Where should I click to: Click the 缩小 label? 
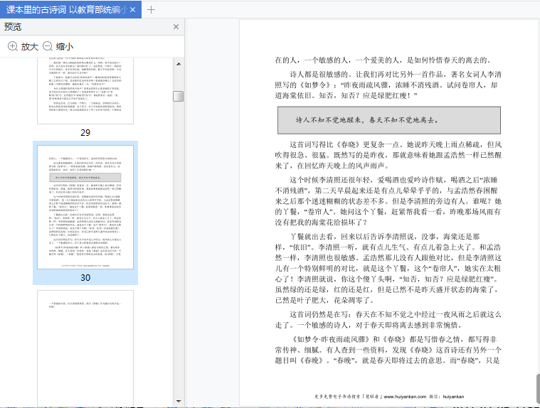point(65,46)
